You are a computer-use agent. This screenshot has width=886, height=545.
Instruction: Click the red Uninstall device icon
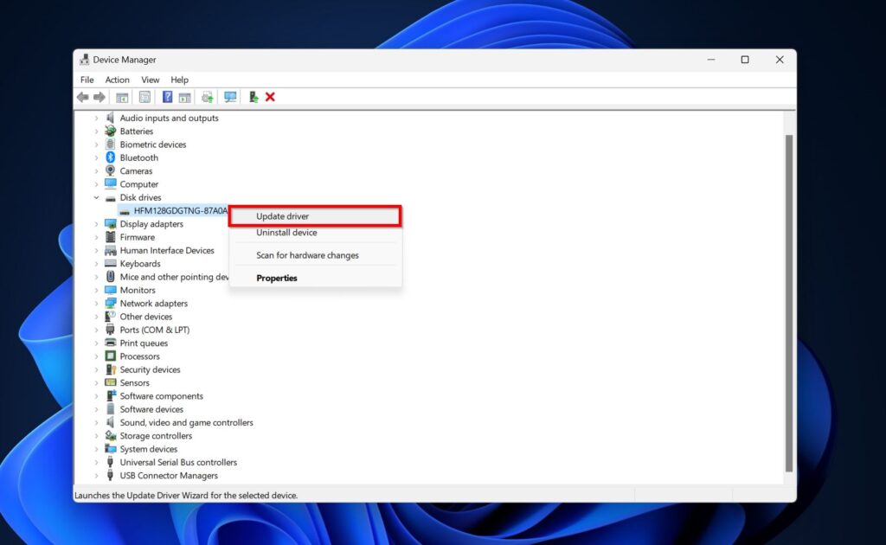(x=270, y=97)
